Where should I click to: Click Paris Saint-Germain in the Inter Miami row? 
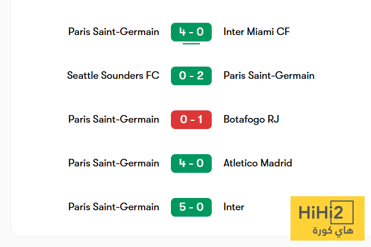tap(114, 32)
